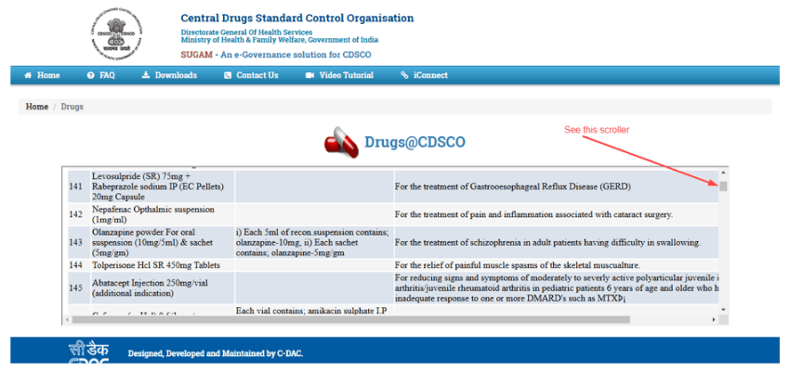Click the phone icon beside Contact Us

228,75
